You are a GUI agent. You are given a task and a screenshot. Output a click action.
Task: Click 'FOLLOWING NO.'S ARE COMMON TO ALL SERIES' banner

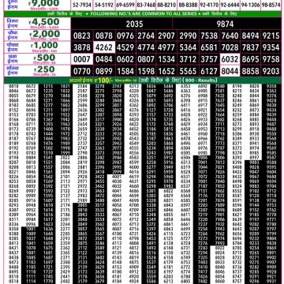point(142,13)
